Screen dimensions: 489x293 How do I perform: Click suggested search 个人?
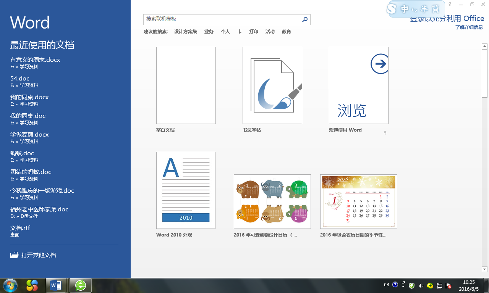[225, 32]
